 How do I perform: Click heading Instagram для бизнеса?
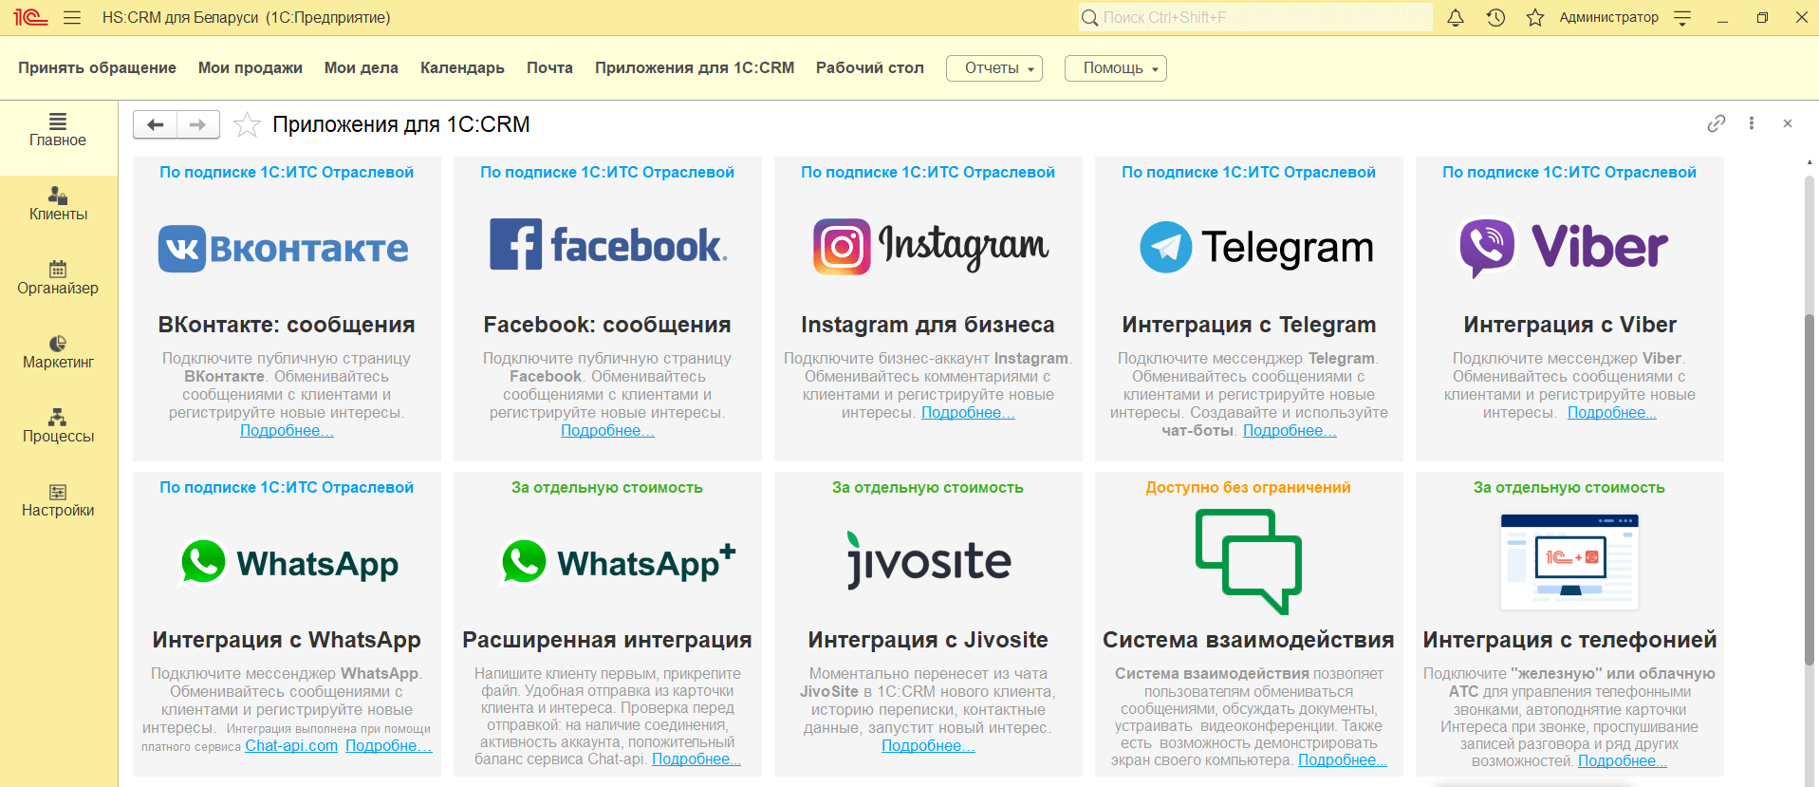point(928,325)
